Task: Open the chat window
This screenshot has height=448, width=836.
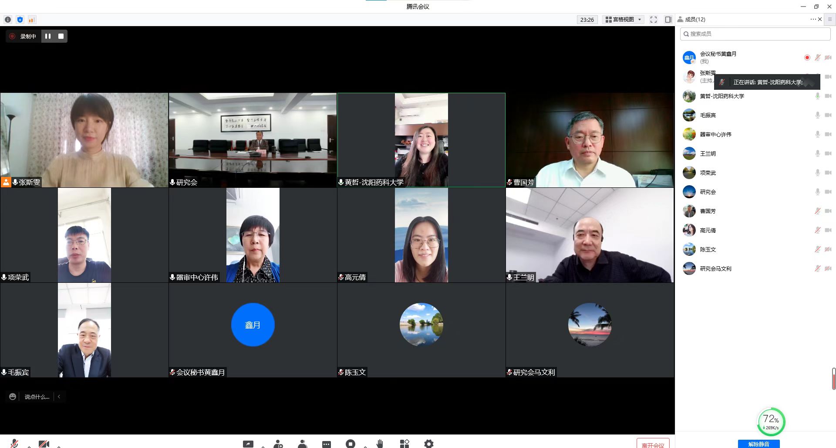Action: coord(327,444)
